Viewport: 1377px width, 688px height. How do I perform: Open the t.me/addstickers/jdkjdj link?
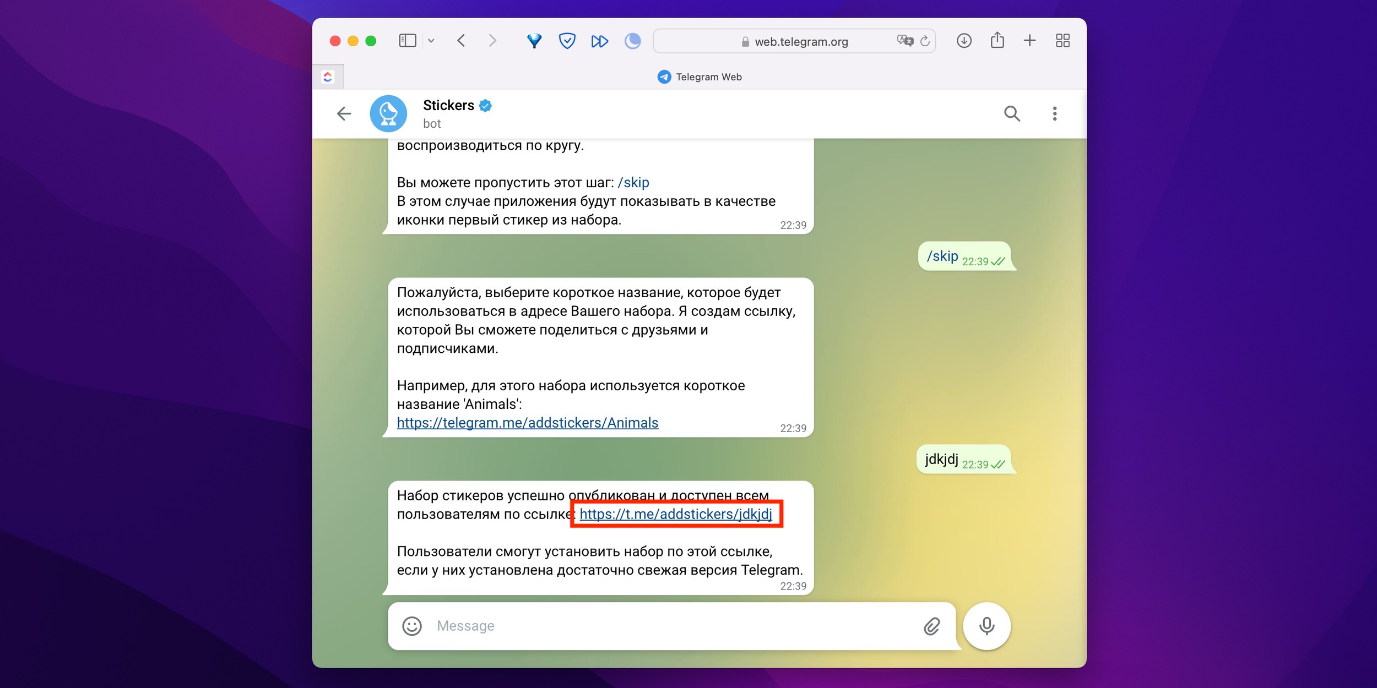tap(676, 514)
